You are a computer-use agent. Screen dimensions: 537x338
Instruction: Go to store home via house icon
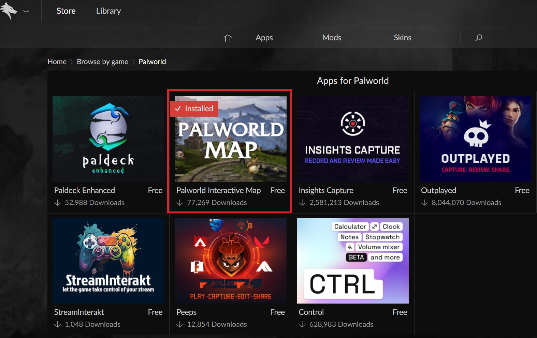tap(228, 38)
